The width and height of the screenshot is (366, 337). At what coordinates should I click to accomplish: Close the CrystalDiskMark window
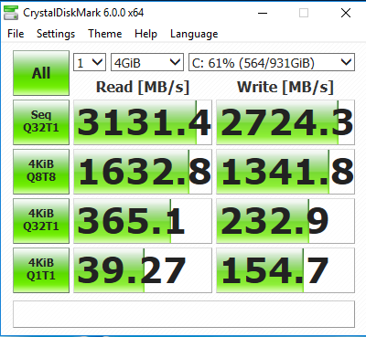346,13
